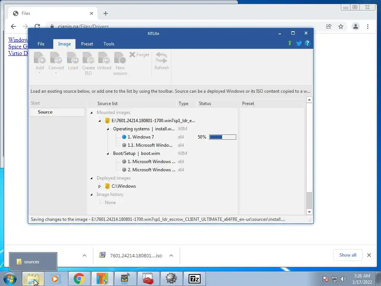Select Source in the Start sidebar

click(57, 112)
